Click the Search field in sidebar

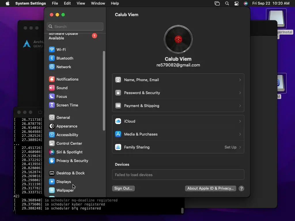pos(75,26)
